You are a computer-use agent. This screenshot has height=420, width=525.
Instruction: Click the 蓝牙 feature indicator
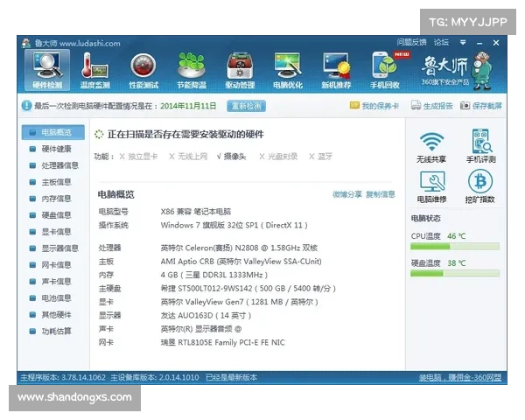click(x=320, y=157)
